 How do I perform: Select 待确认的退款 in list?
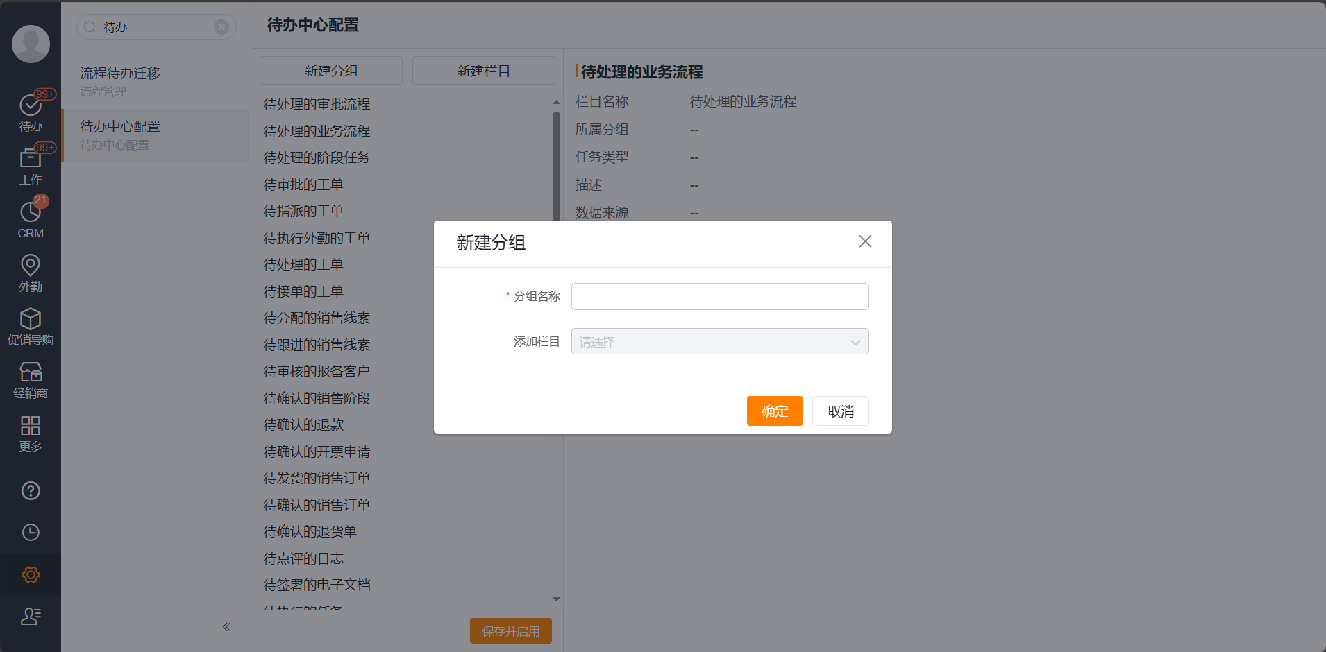click(303, 424)
